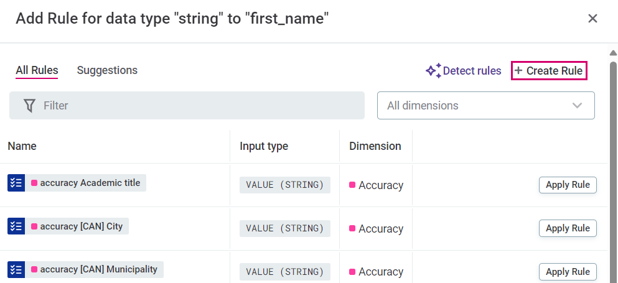Screen dimensions: 618x283
Task: Apply Rule for accuracy [CAN] City
Action: click(x=568, y=228)
